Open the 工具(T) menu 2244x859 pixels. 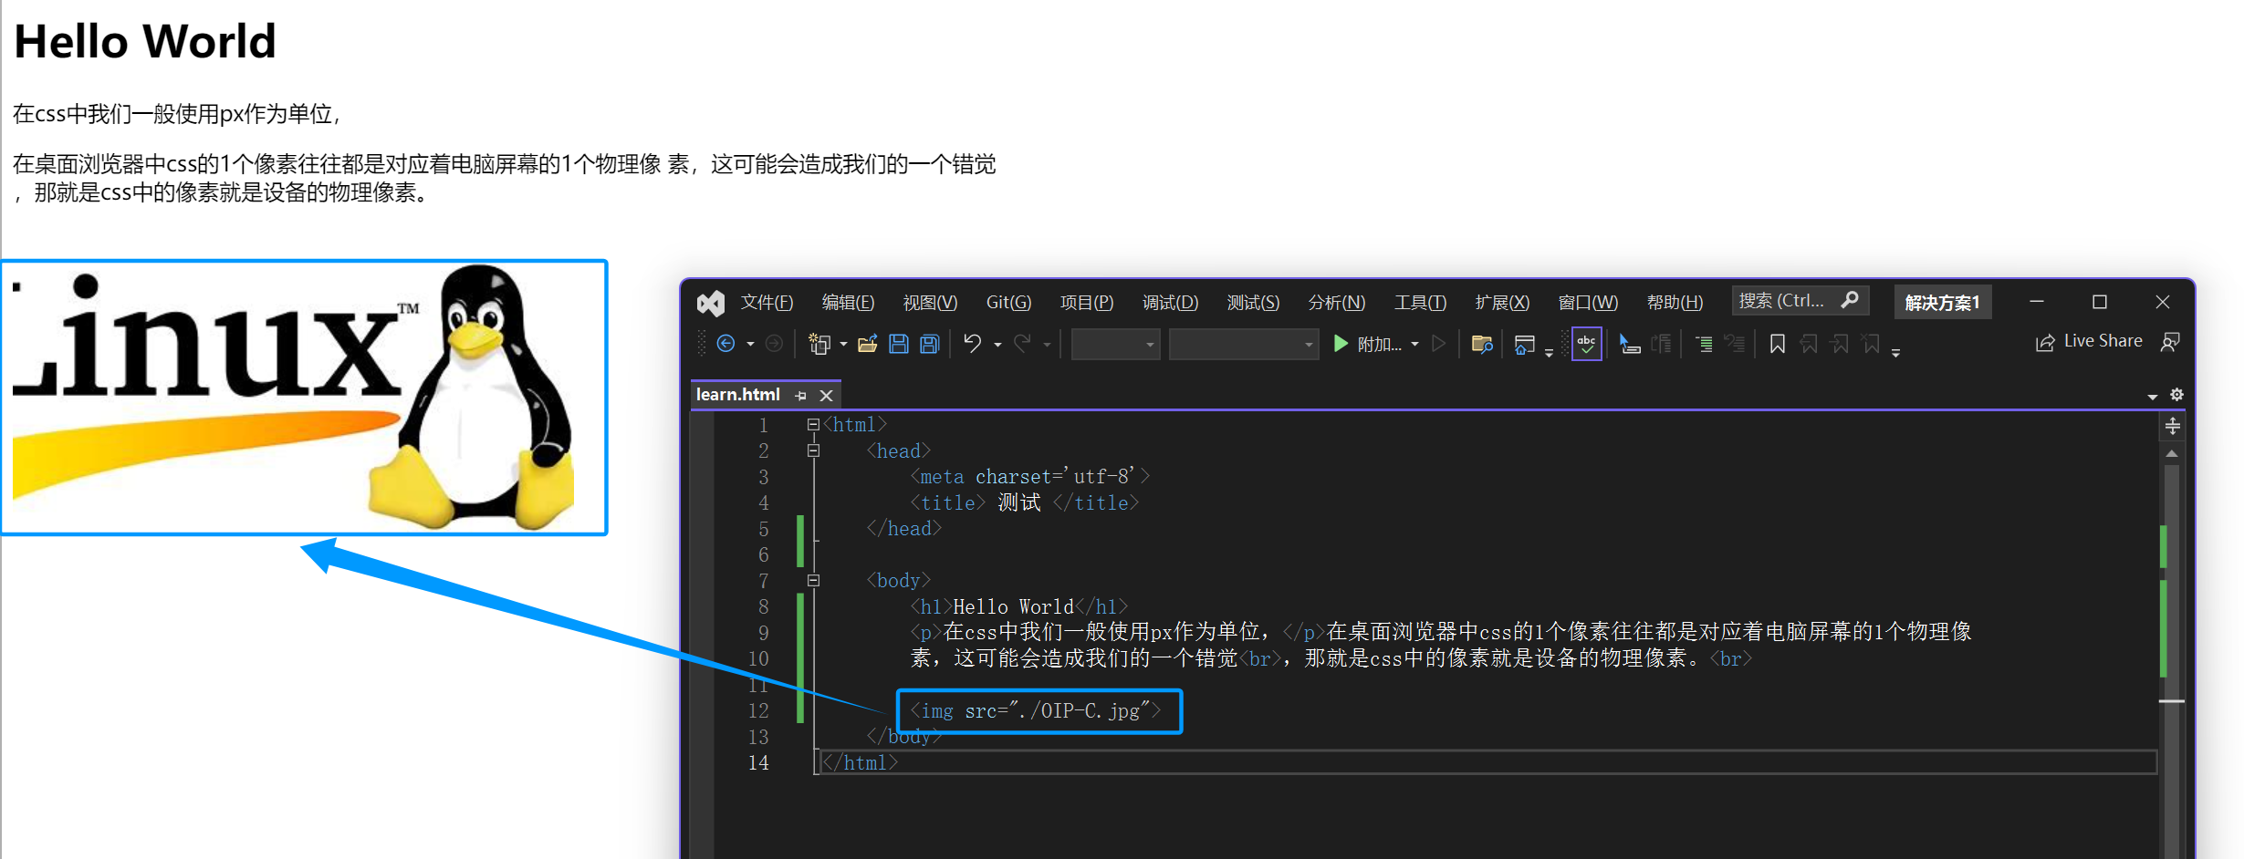pos(1420,302)
